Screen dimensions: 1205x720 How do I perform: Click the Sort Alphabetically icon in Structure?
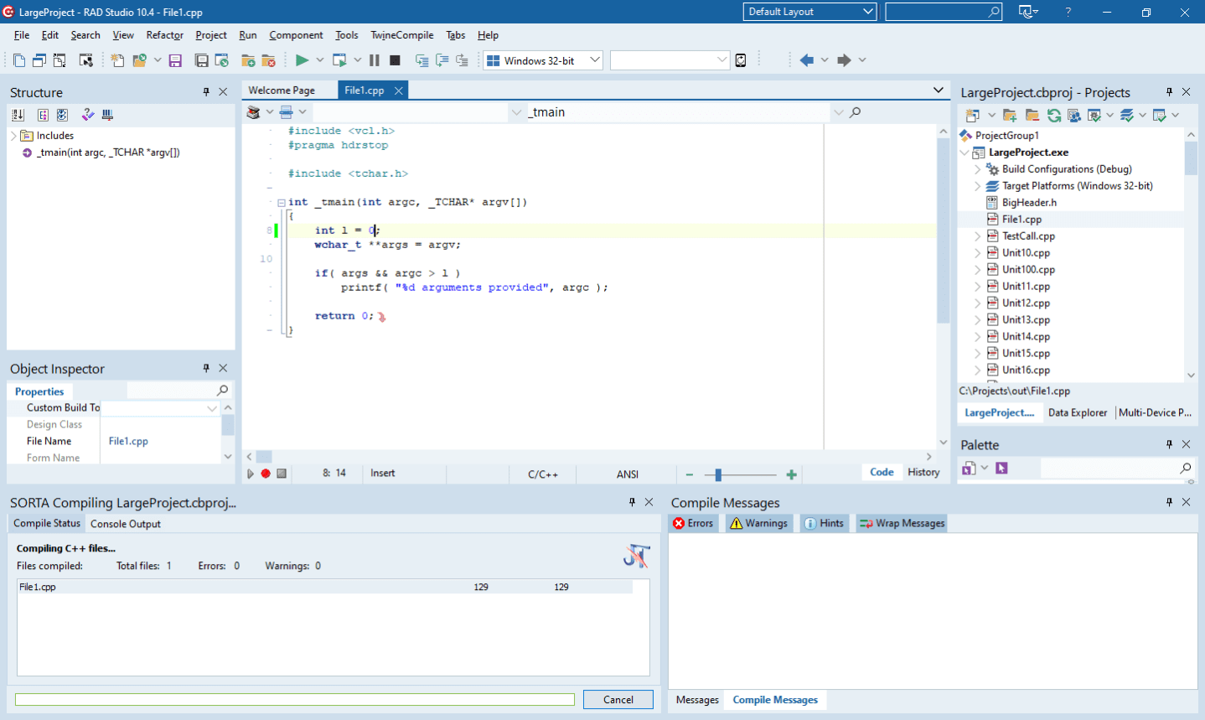(x=18, y=115)
